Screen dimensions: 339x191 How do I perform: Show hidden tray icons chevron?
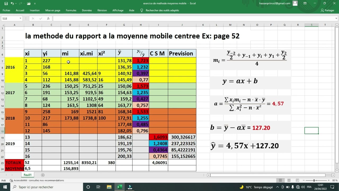coord(278,187)
